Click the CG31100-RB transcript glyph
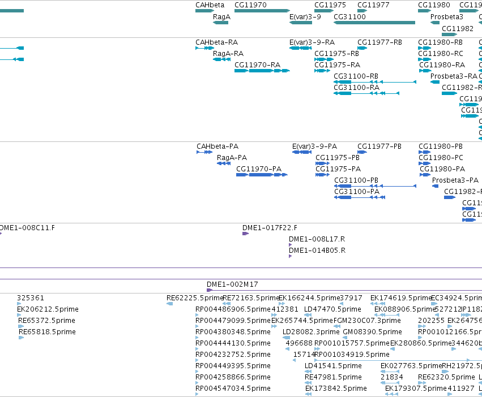 coord(375,82)
